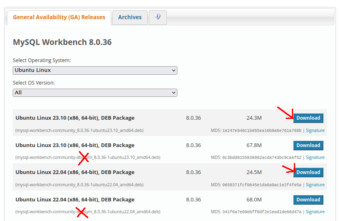The height and width of the screenshot is (221, 343).
Task: Switch to the Archives tab
Action: [x=130, y=17]
